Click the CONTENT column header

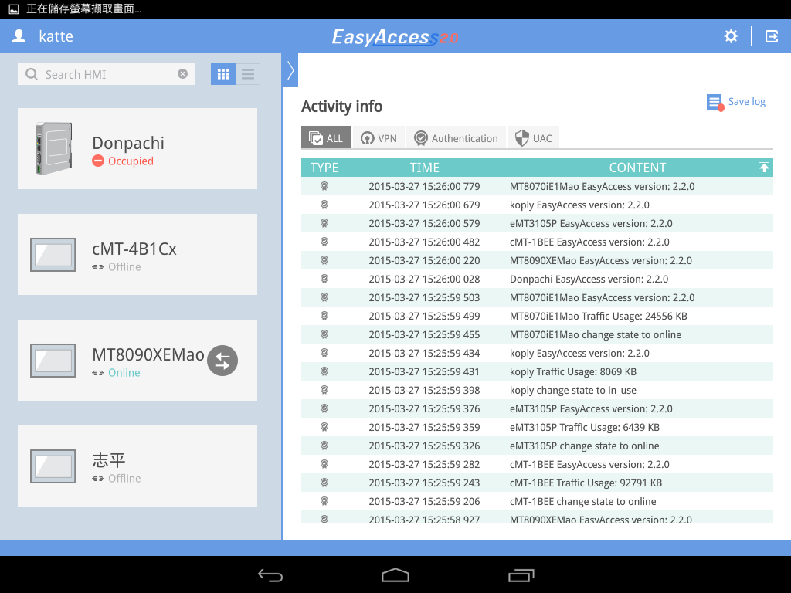pyautogui.click(x=637, y=168)
